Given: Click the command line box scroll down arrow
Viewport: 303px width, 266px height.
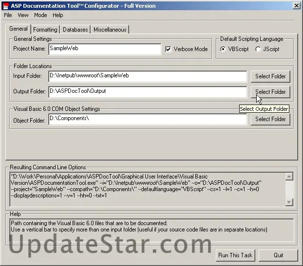Looking at the screenshot, I should coord(289,202).
